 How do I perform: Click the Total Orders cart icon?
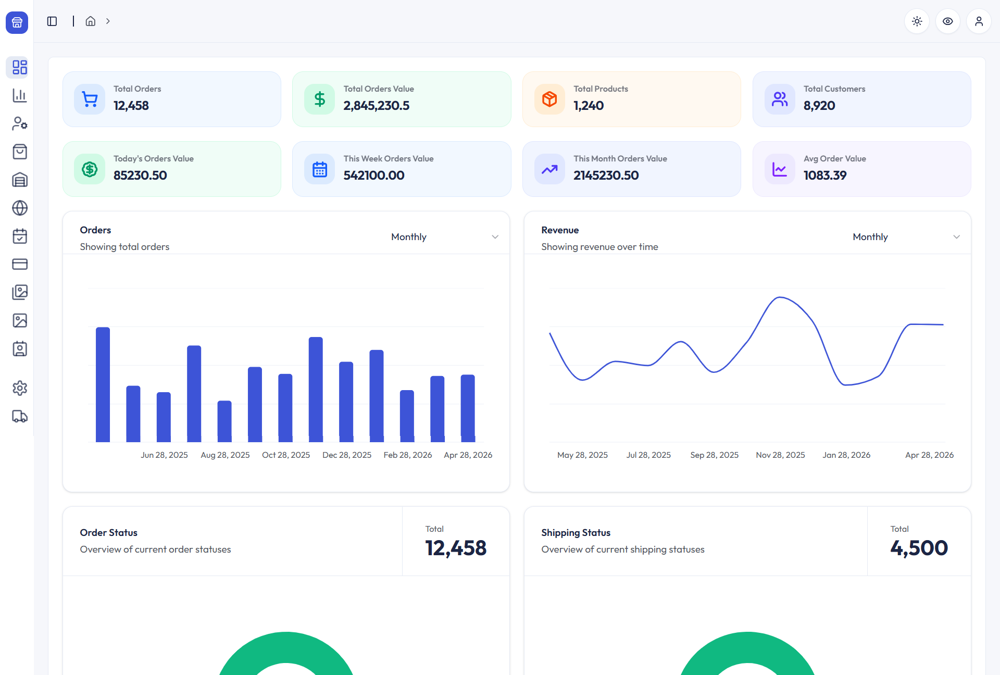pos(90,99)
